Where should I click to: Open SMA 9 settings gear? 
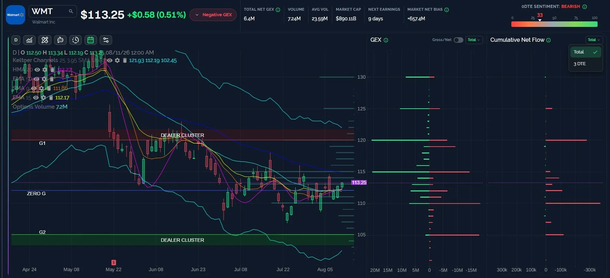coord(41,88)
